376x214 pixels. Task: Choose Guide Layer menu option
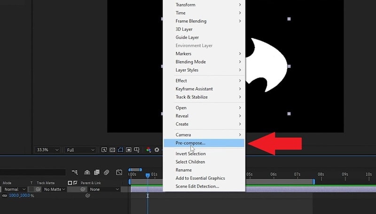pyautogui.click(x=204, y=38)
